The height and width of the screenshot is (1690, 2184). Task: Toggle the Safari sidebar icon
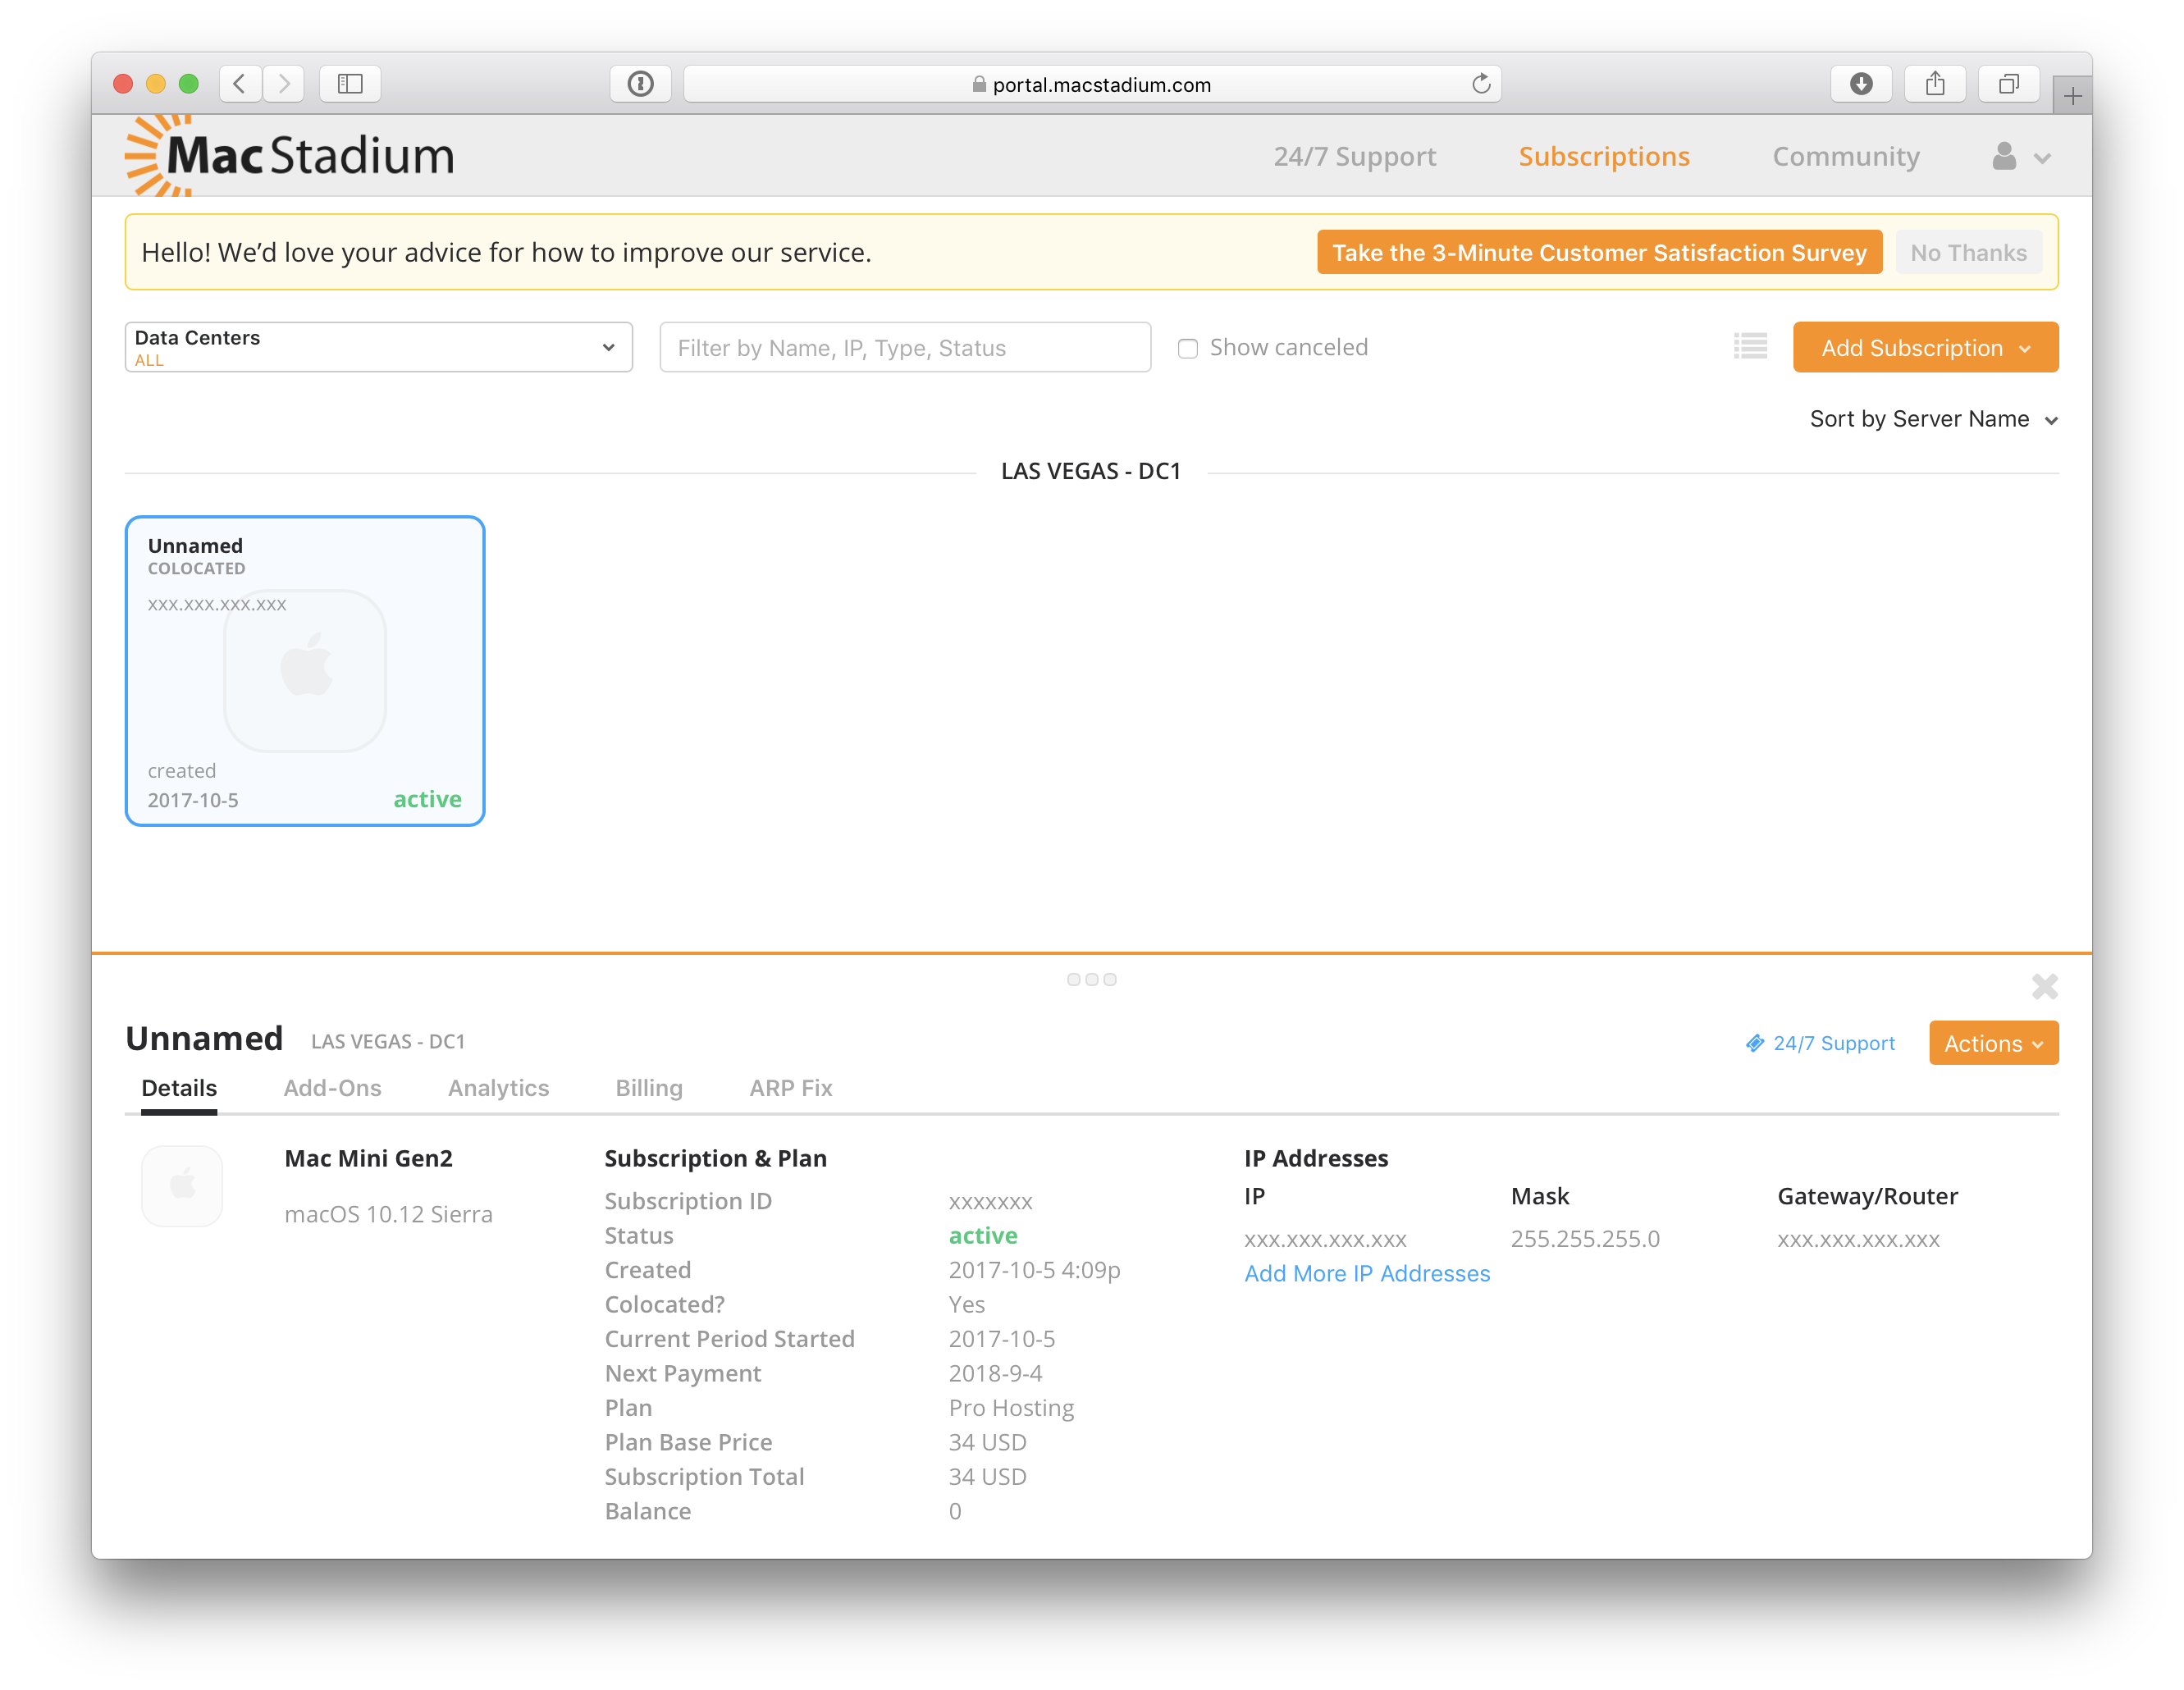(x=350, y=84)
